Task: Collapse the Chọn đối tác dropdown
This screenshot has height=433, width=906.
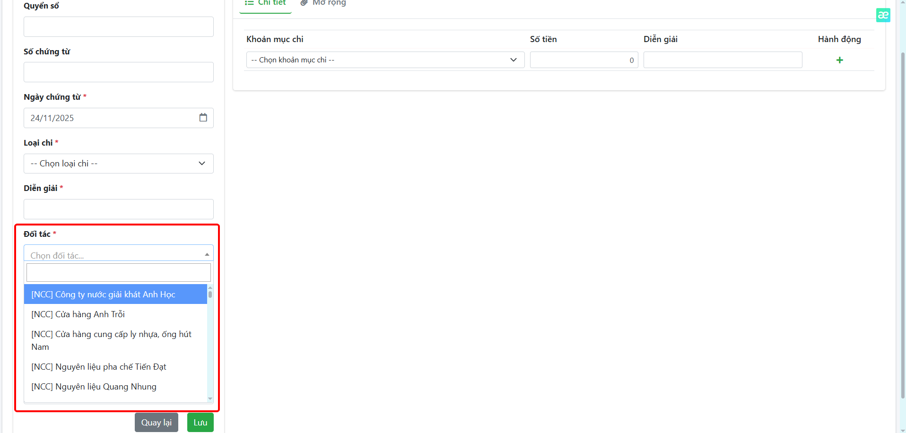Action: pos(118,254)
